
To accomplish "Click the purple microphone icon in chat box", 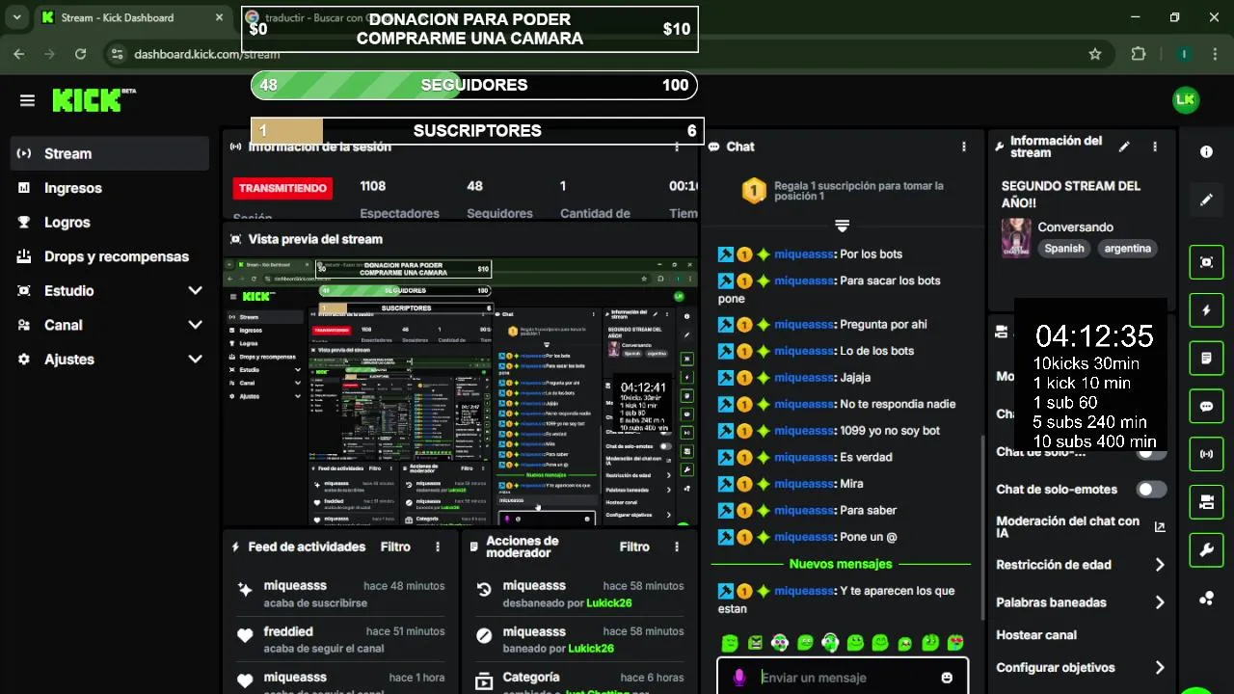I will coord(739,678).
